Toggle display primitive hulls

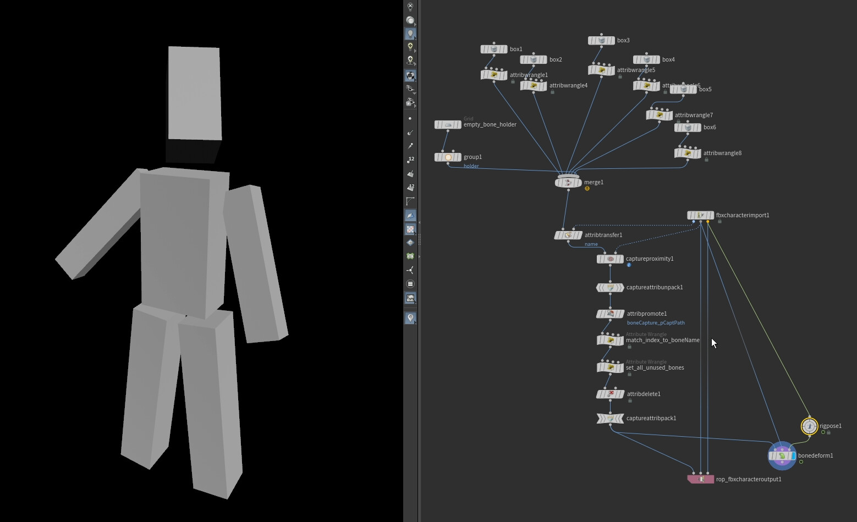(x=410, y=201)
